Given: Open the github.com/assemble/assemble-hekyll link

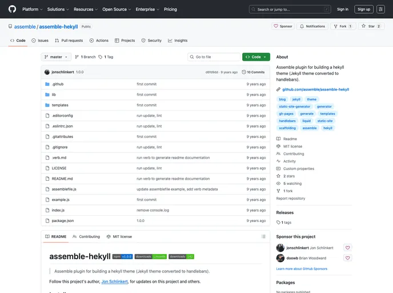Looking at the screenshot, I should coord(315,89).
